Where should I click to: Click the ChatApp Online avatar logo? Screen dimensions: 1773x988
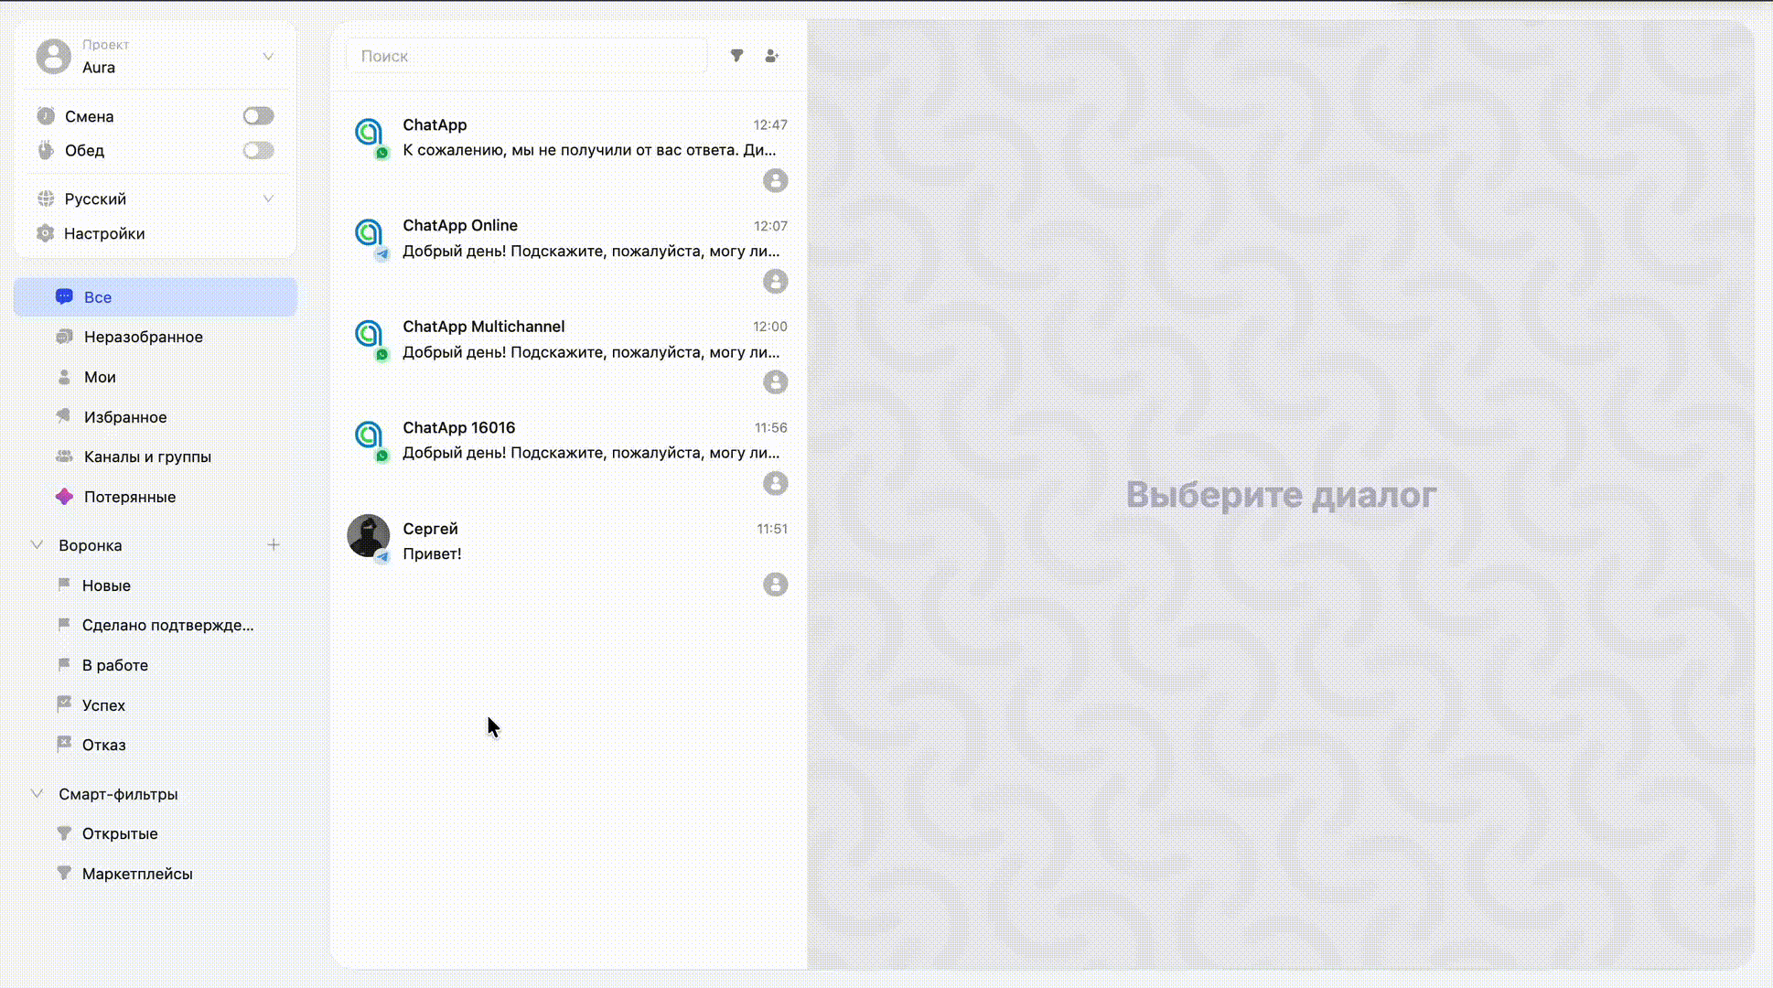tap(369, 234)
